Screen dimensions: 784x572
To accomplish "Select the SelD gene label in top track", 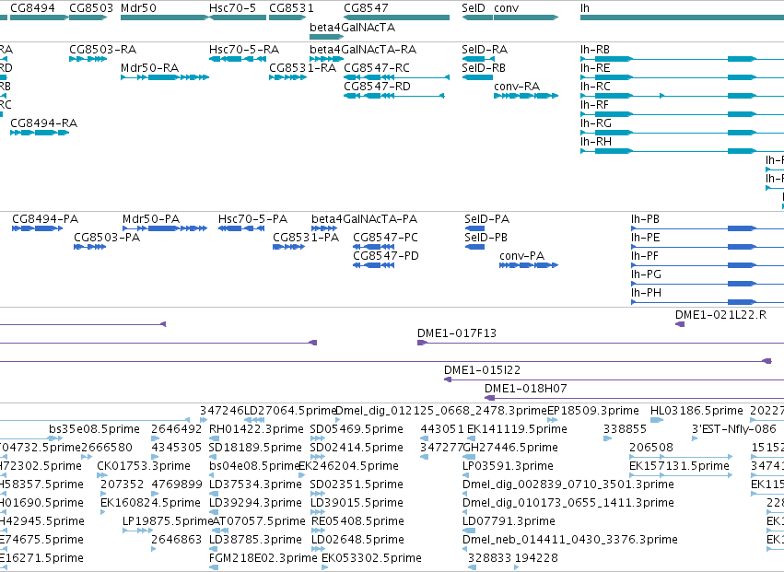I will pos(474,8).
